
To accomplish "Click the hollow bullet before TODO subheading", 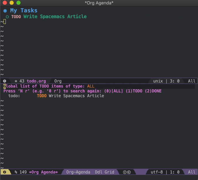I will 7,17.
